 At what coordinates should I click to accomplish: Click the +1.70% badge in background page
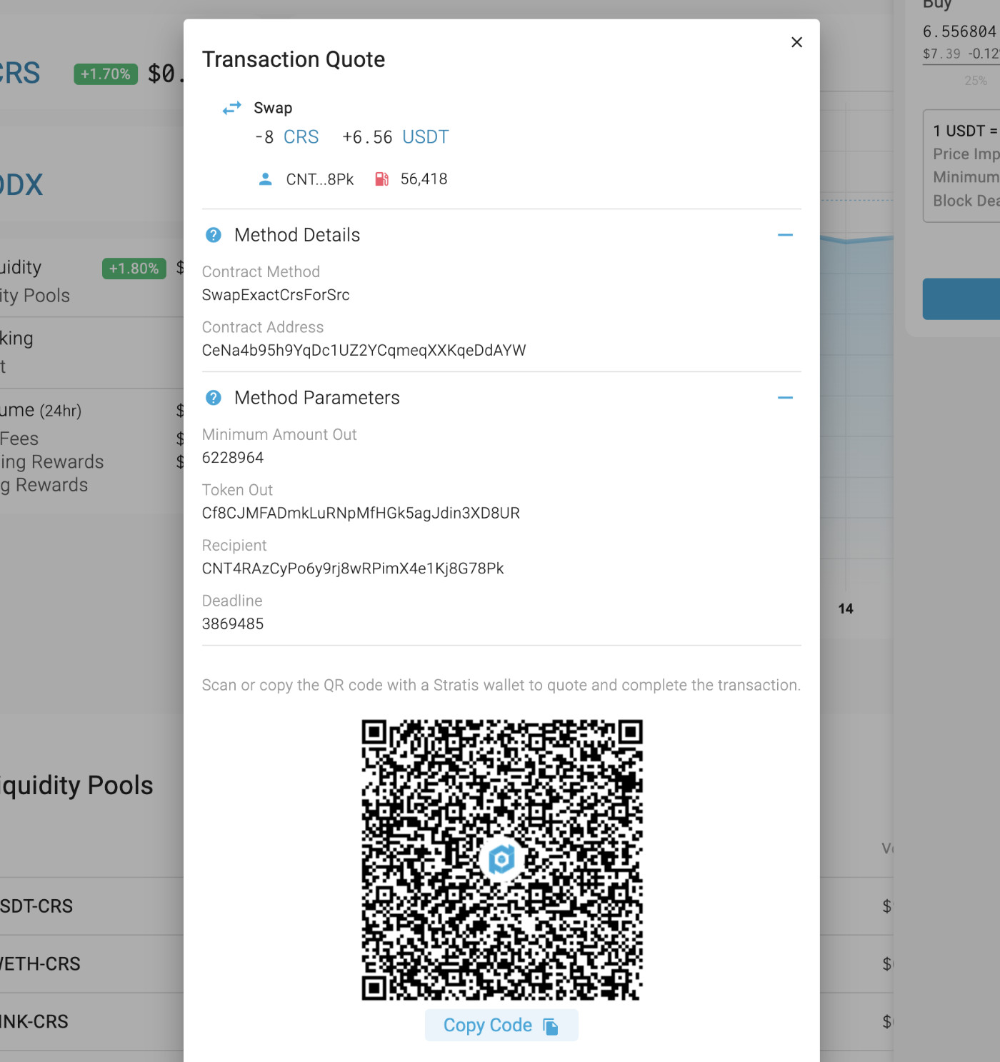tap(106, 74)
